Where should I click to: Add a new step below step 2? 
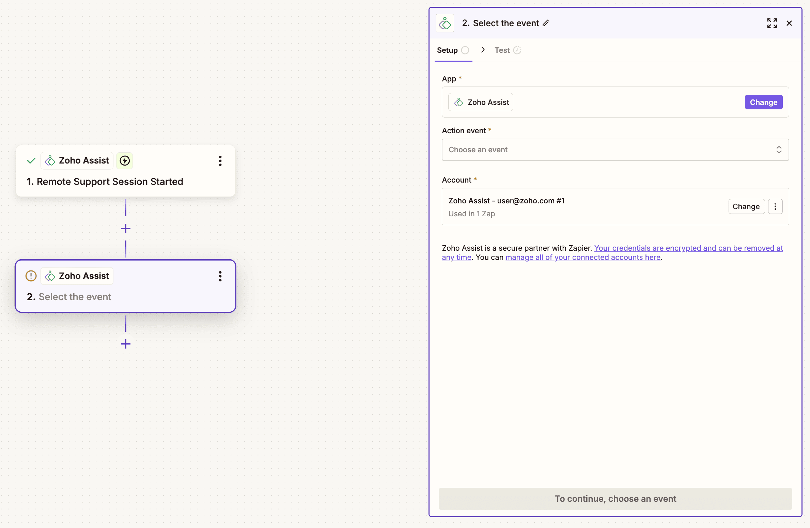point(126,344)
